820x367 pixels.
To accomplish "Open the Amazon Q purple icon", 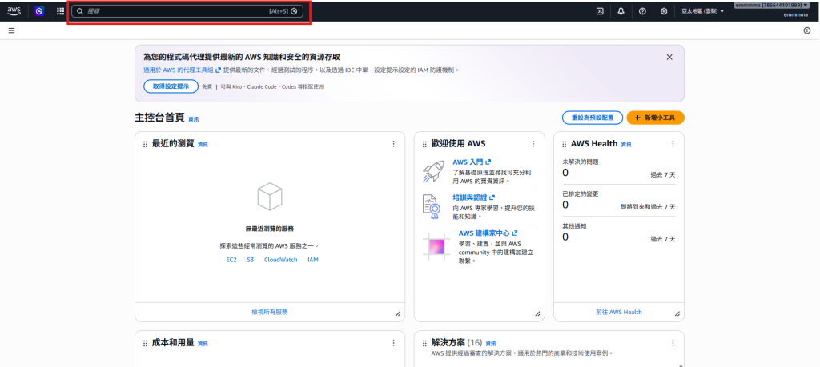I will [x=38, y=11].
